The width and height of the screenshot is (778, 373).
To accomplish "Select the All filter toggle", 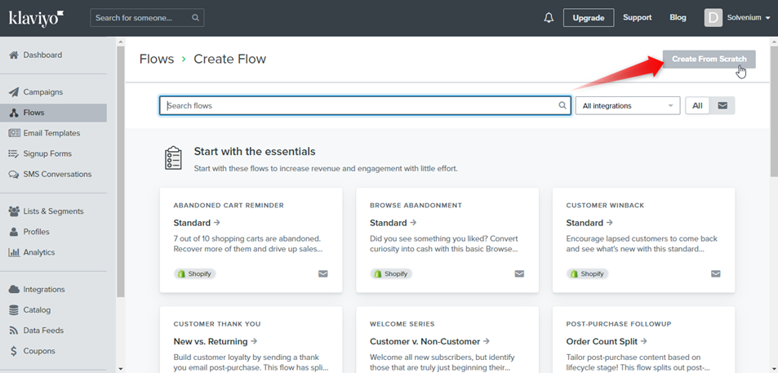I will click(x=697, y=105).
